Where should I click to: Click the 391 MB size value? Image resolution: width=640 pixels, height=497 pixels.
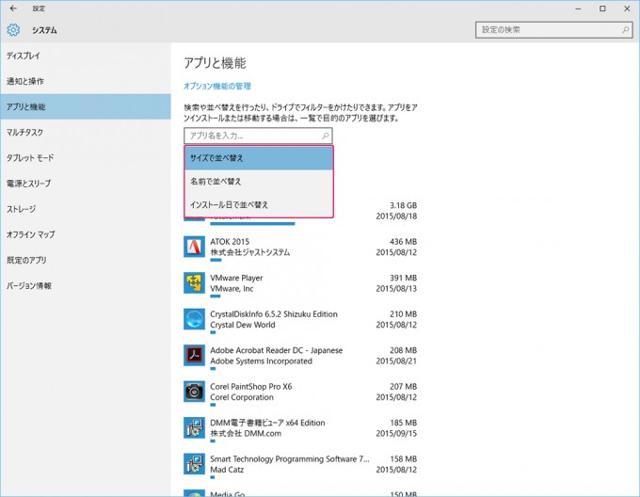[403, 278]
